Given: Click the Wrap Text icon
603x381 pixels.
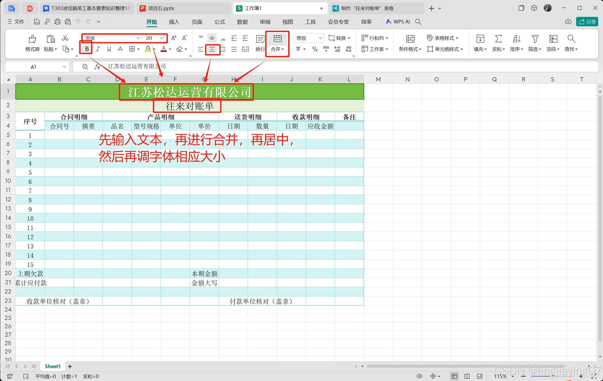Looking at the screenshot, I should click(260, 39).
